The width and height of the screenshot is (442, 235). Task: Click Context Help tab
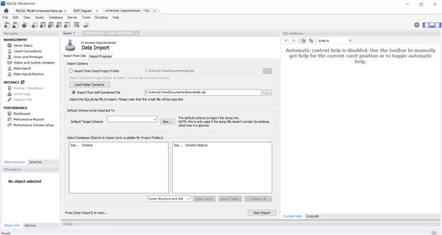[x=292, y=216]
